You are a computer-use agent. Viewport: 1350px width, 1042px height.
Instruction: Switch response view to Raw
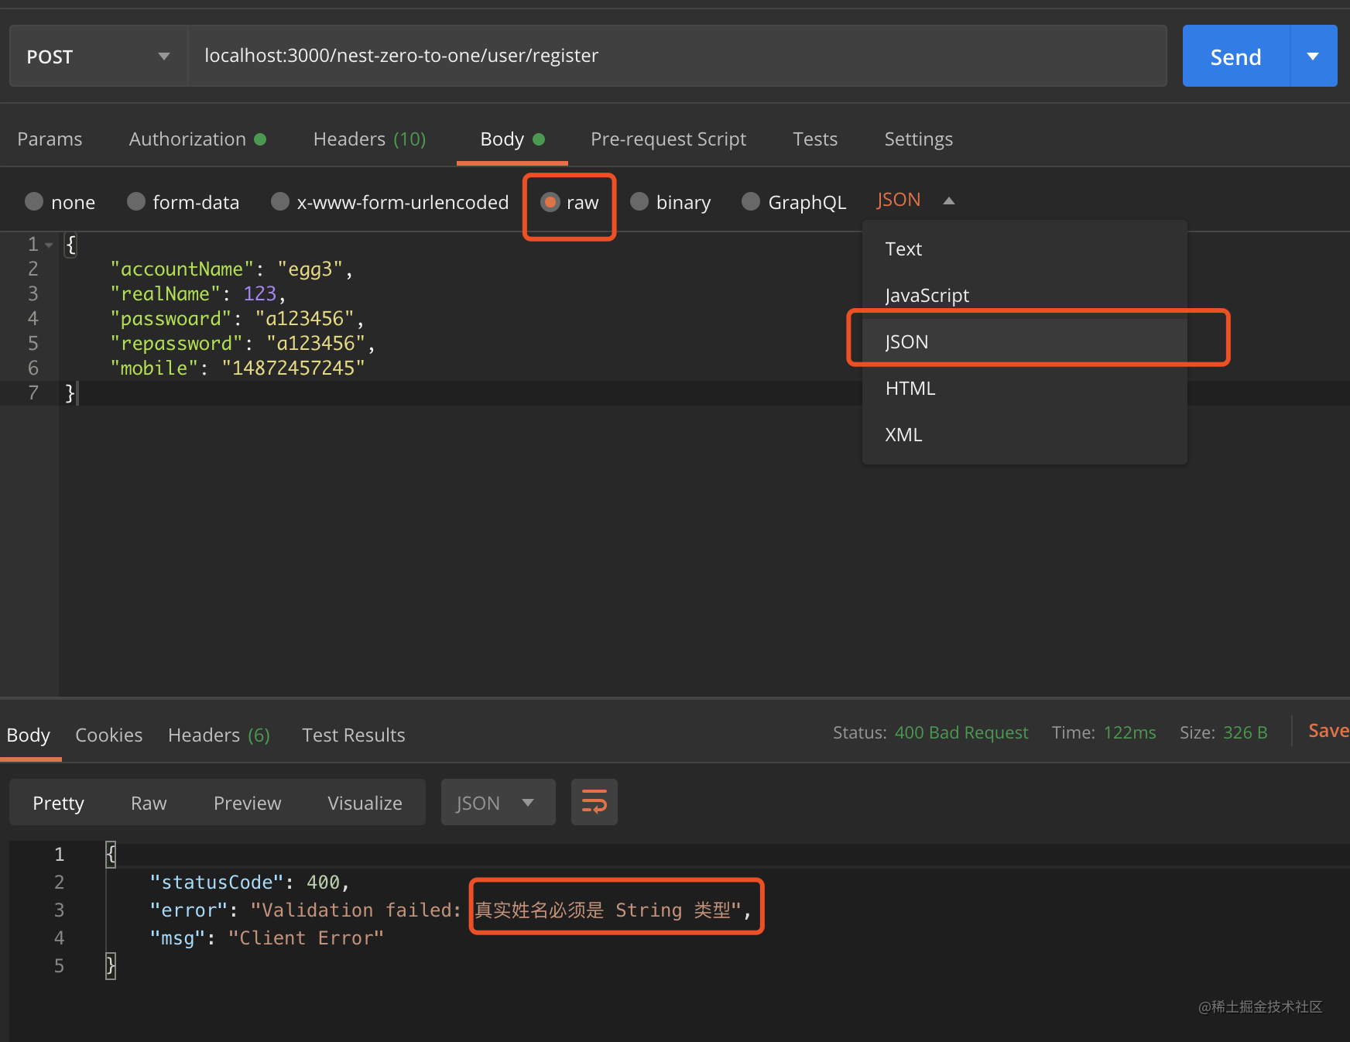149,803
